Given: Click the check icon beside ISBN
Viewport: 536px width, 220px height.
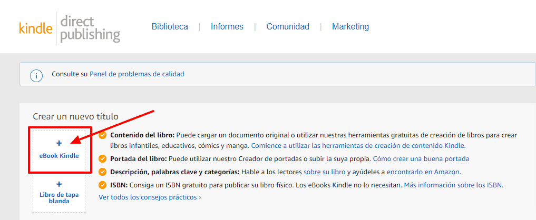Looking at the screenshot, I should coord(103,185).
